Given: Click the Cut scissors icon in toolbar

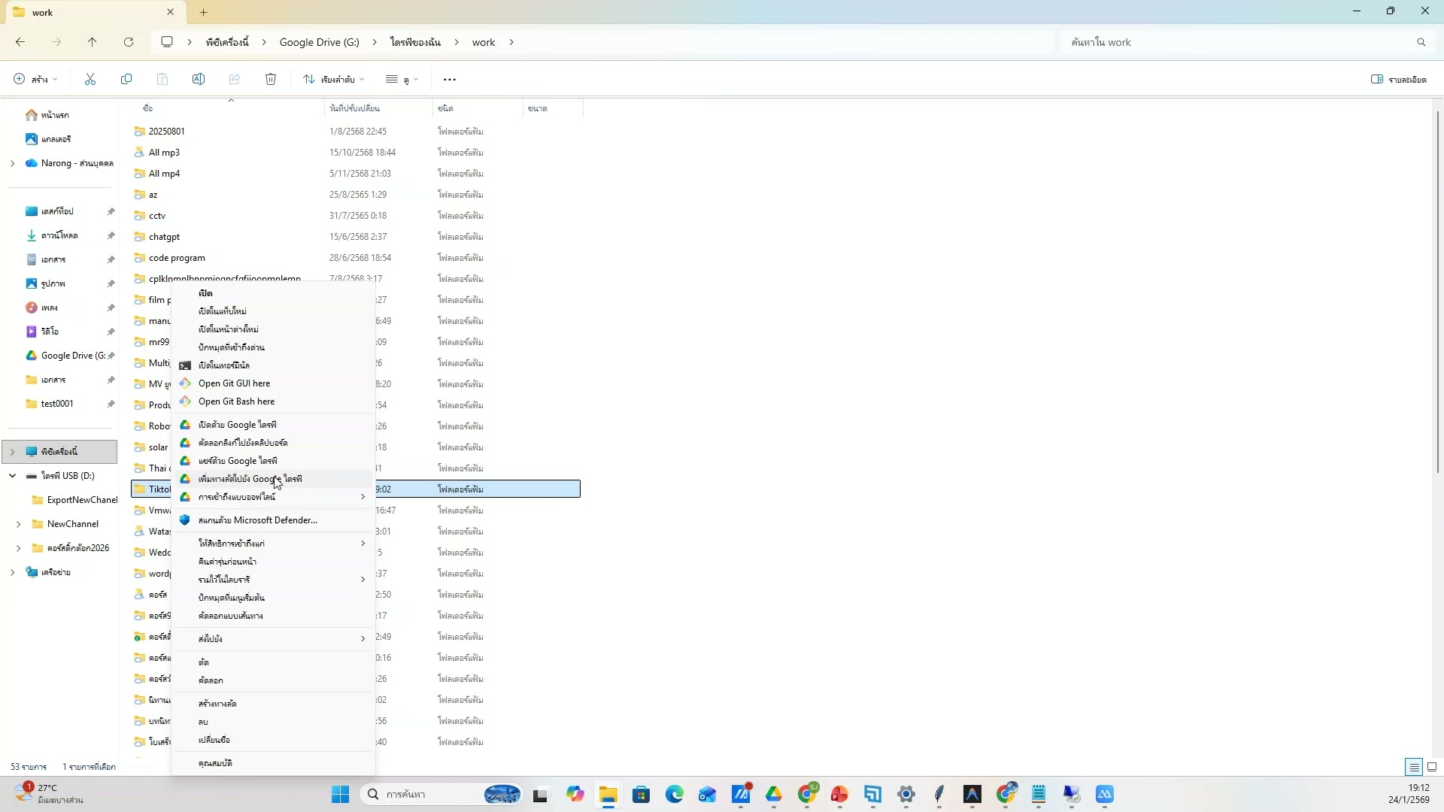Looking at the screenshot, I should (90, 80).
